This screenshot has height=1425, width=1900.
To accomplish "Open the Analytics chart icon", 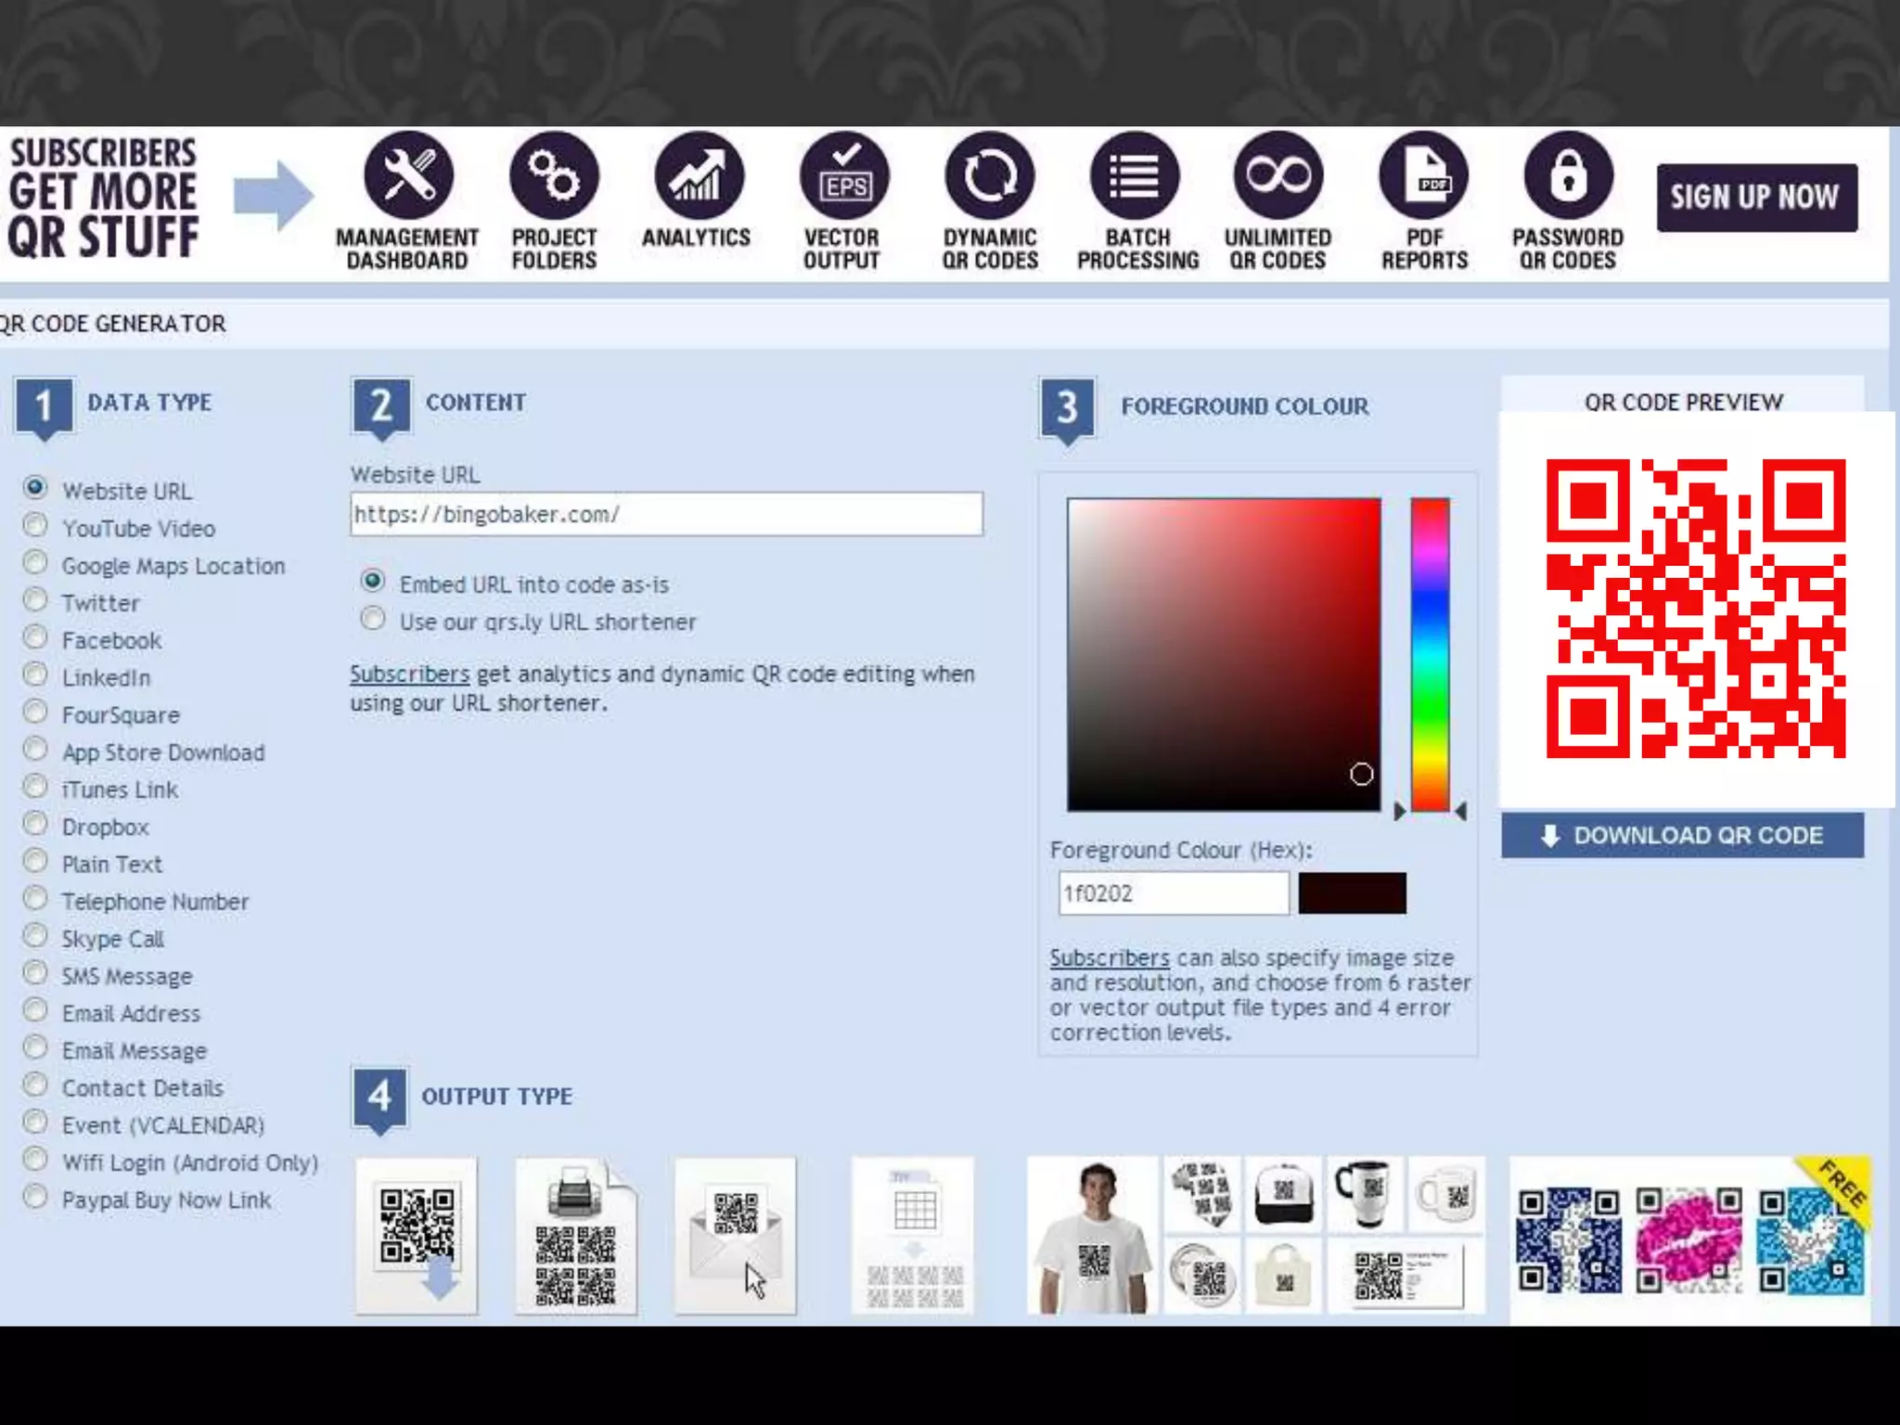I will click(x=698, y=176).
